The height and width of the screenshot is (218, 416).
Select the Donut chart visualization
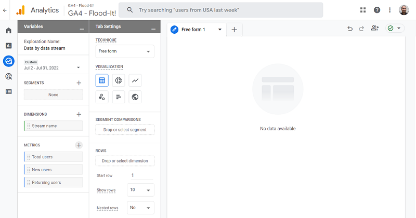[x=119, y=80]
